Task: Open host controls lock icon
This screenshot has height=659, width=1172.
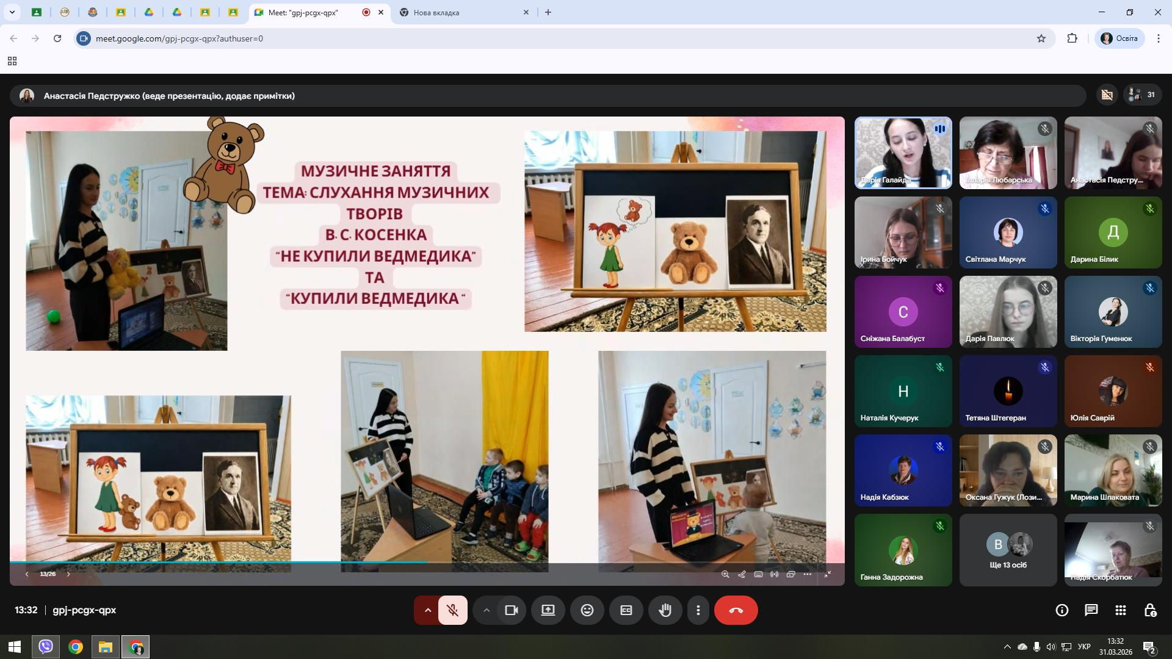Action: coord(1150,610)
